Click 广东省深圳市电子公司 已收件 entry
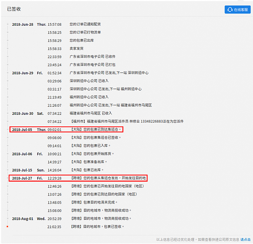 pos(92,57)
